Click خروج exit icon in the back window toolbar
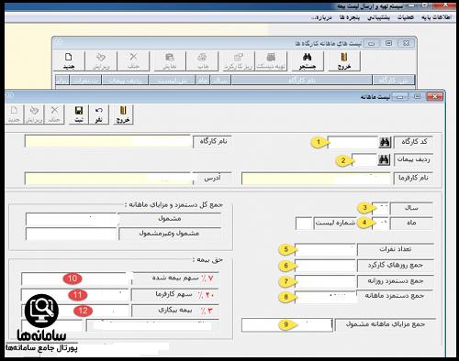Image resolution: width=459 pixels, height=361 pixels. tap(344, 61)
